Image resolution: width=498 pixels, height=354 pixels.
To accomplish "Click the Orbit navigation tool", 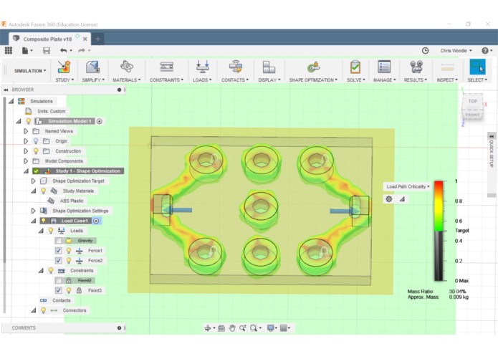I will click(207, 328).
